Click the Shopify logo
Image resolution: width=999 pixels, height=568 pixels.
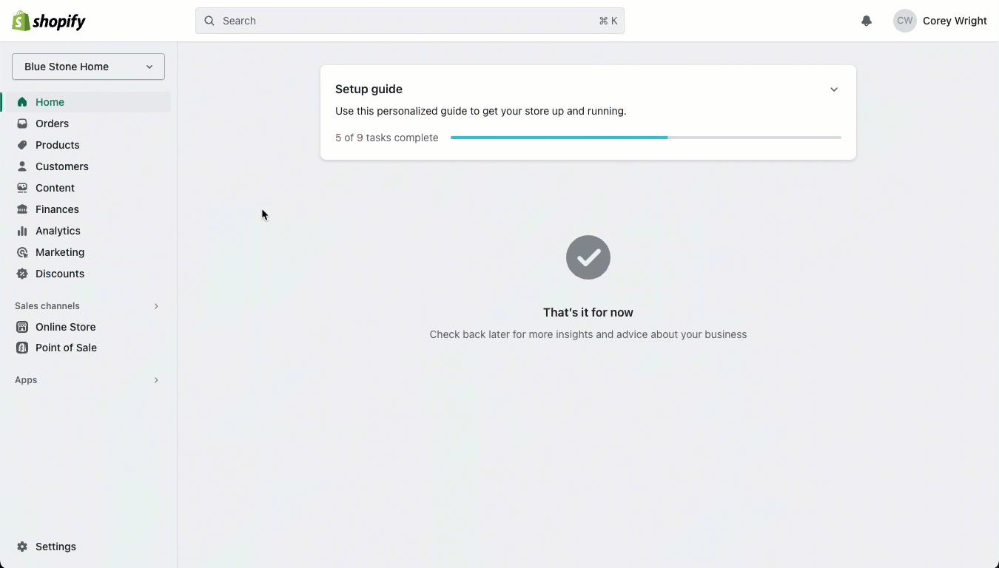click(48, 21)
